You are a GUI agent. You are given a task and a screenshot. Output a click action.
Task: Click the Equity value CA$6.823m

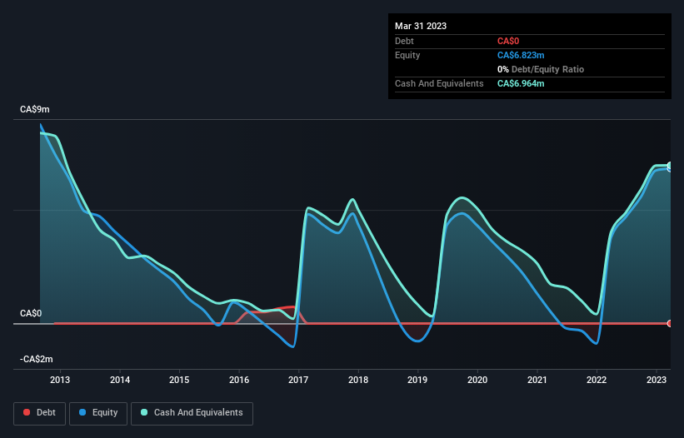point(521,55)
